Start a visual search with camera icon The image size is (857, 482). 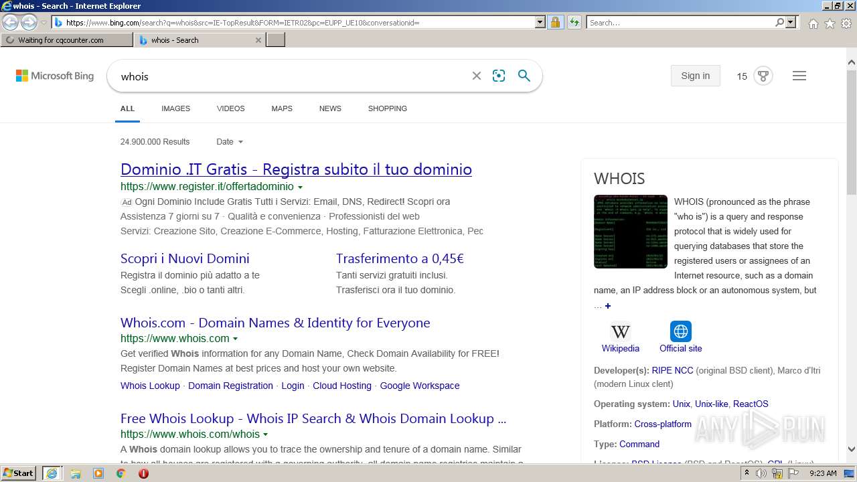point(499,76)
